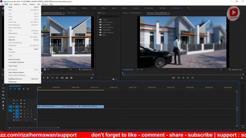Open Reference monitor button editor plus icon
Screen dimensions: 246x138
[242, 78]
